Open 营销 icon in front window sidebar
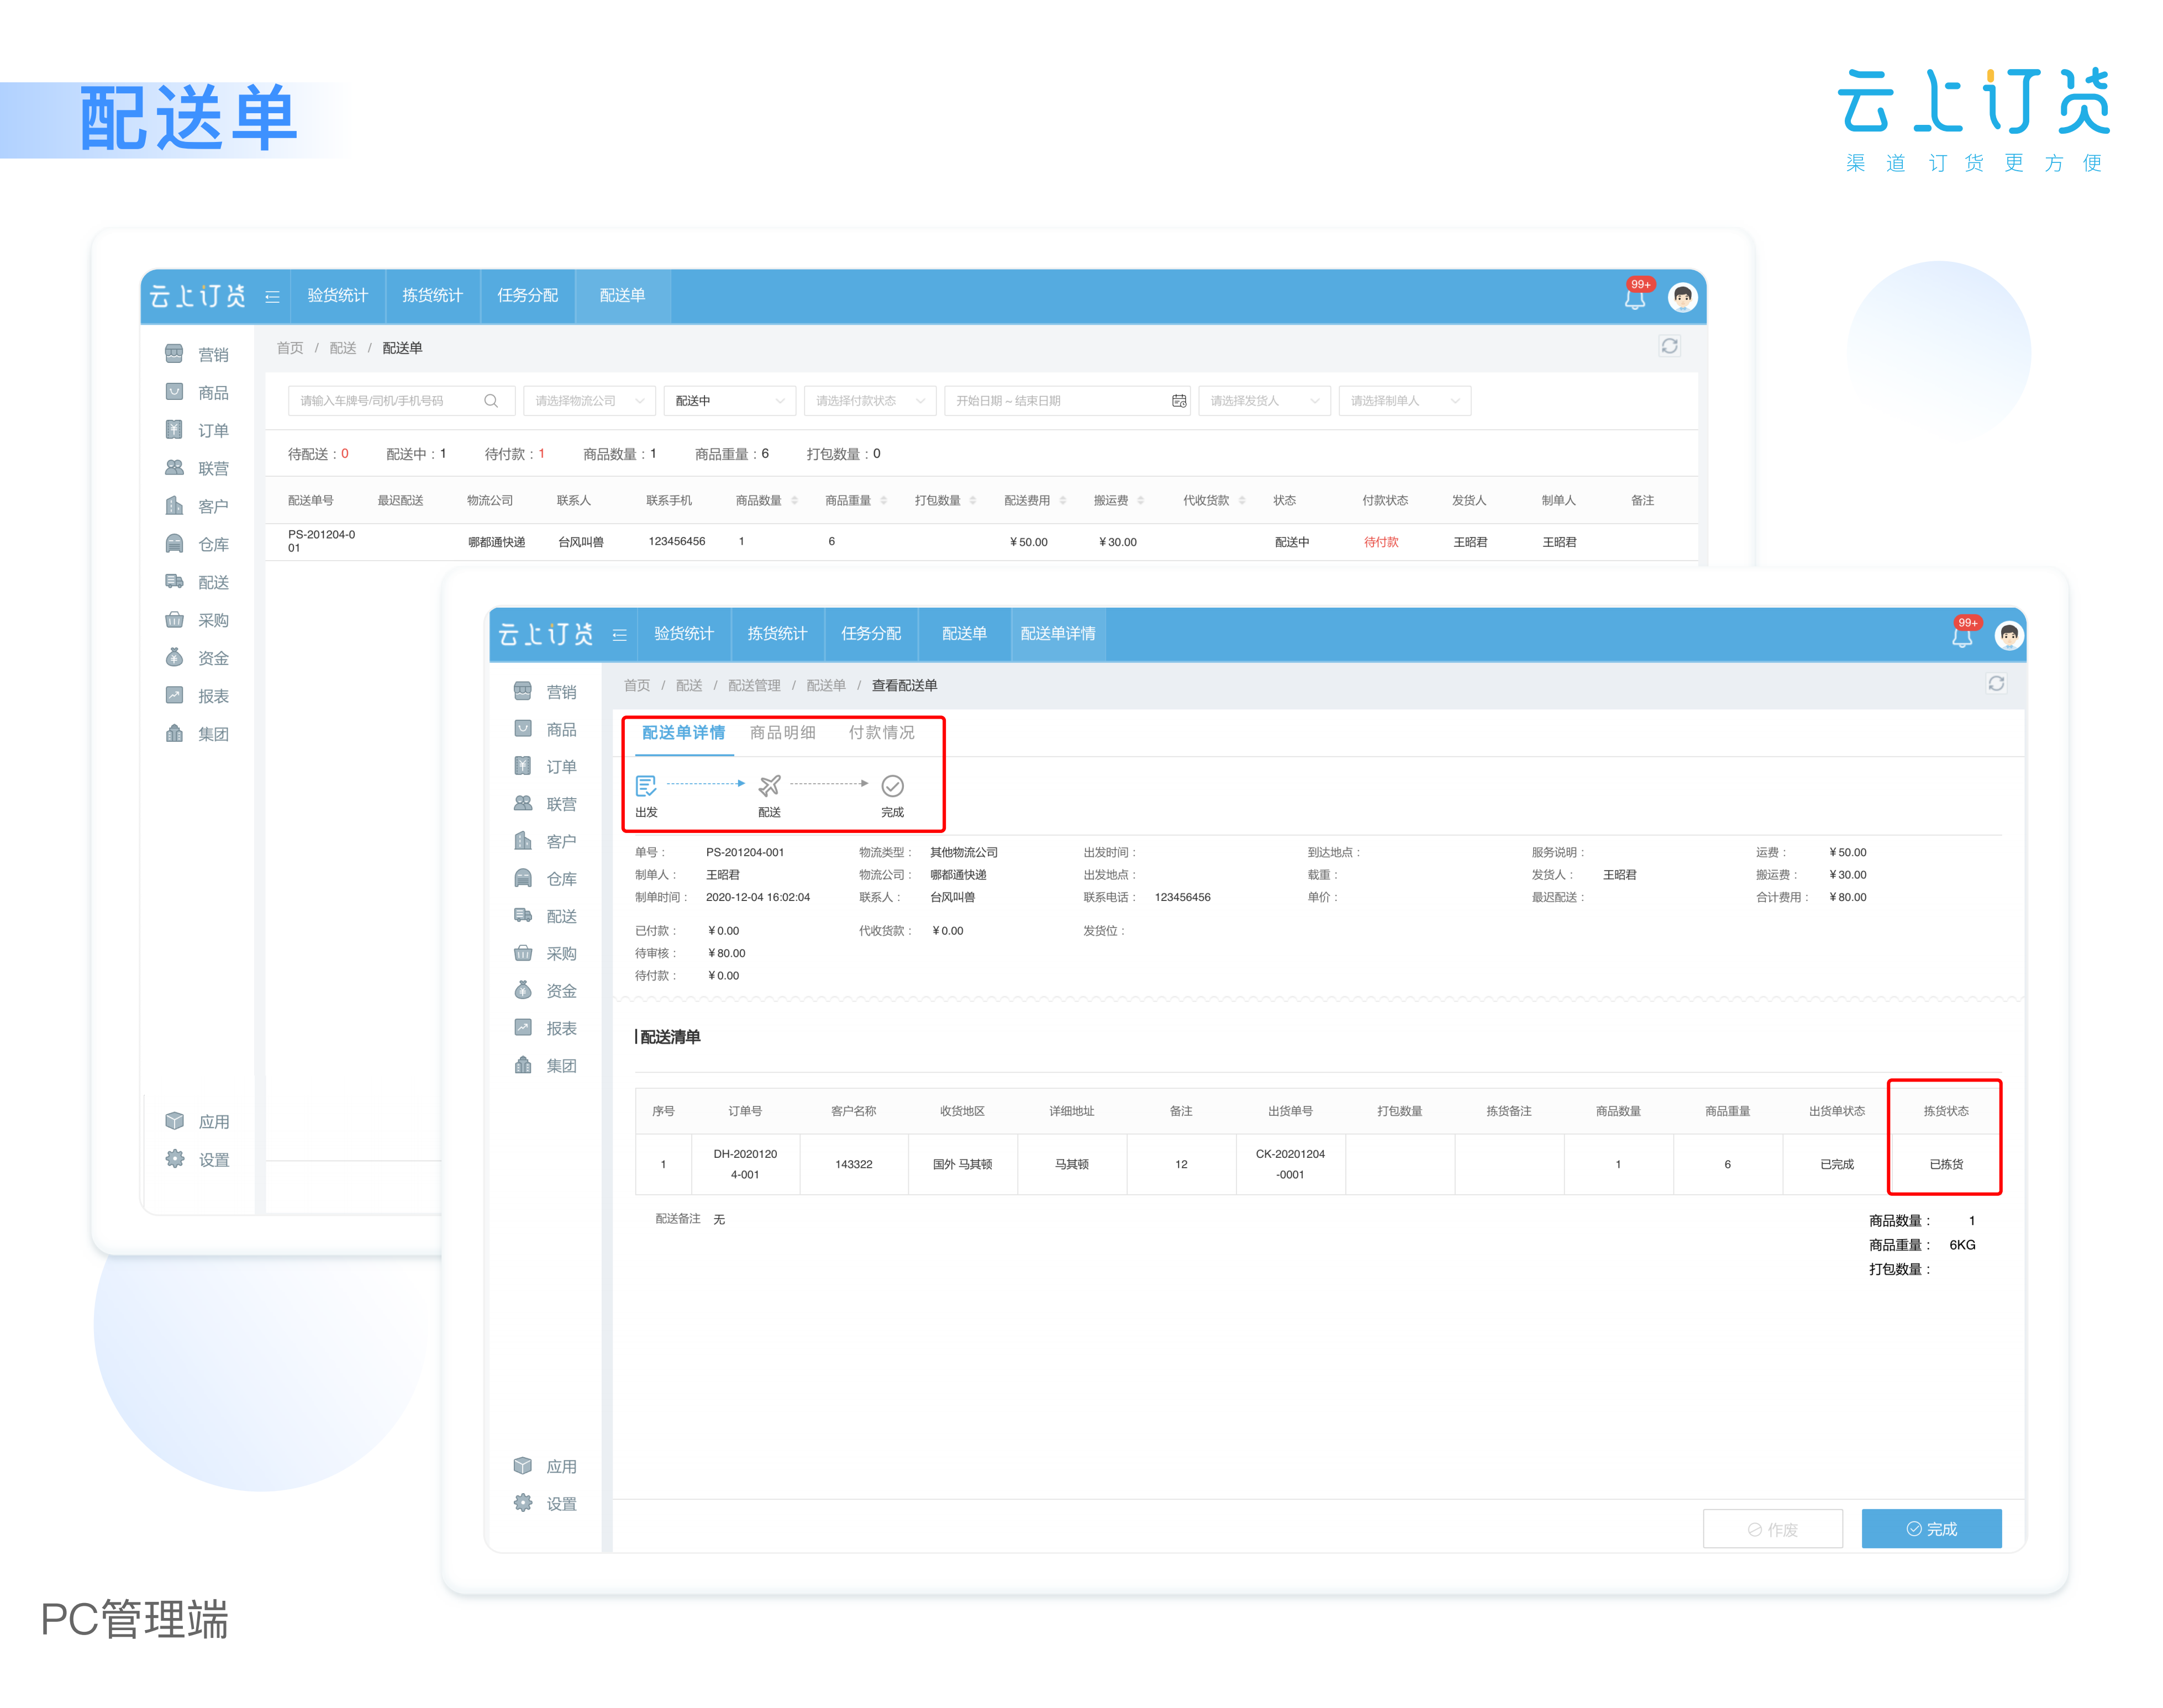 coord(522,691)
